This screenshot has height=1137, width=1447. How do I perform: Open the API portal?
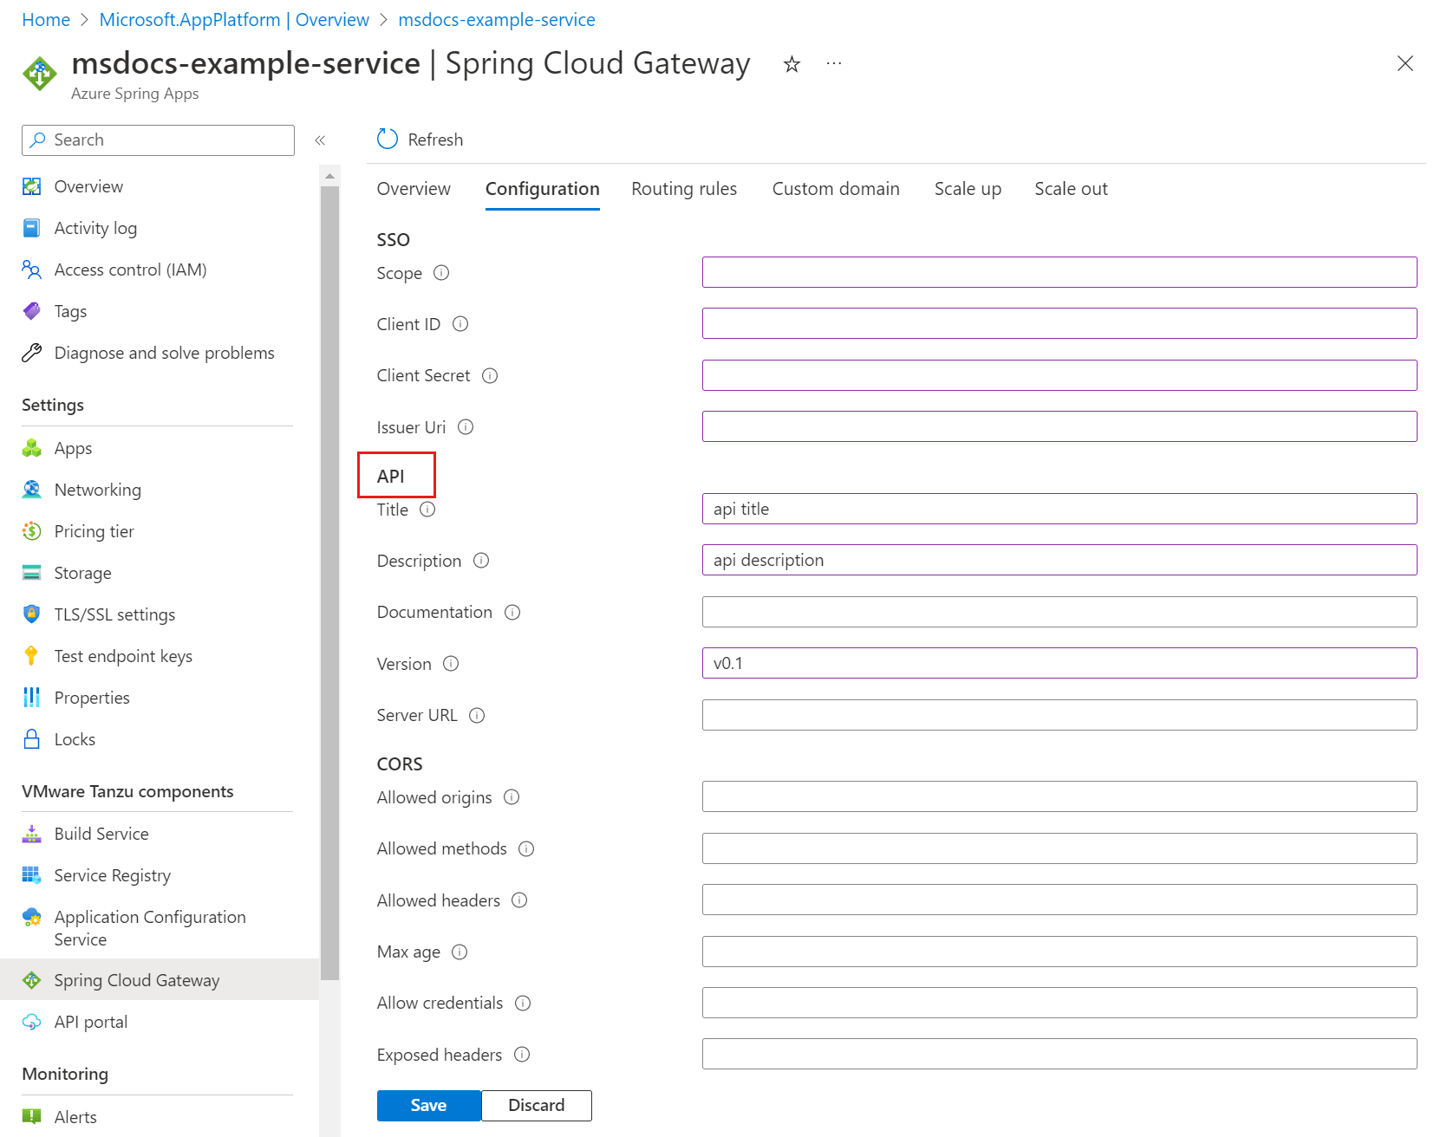90,1021
